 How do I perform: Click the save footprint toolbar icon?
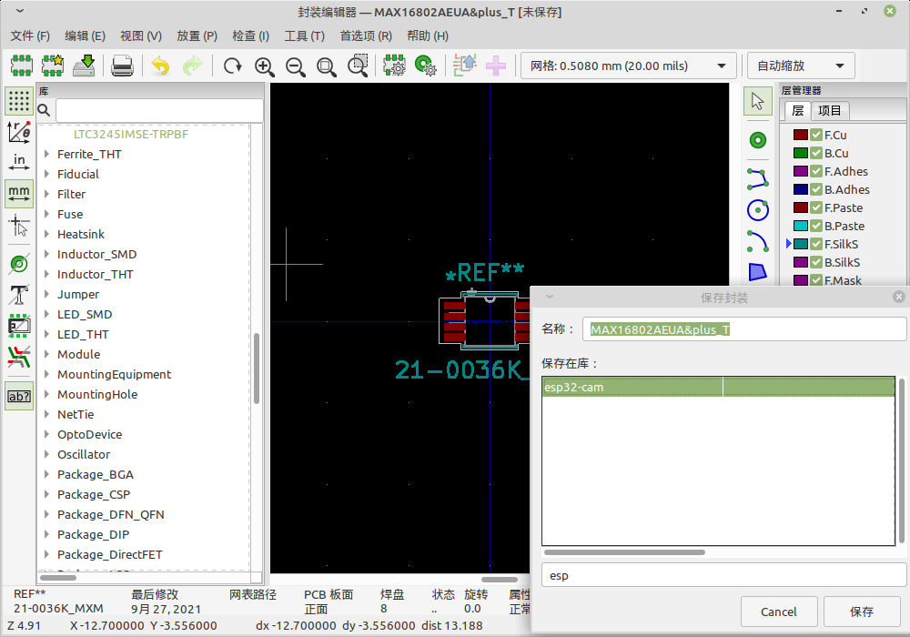[x=84, y=66]
